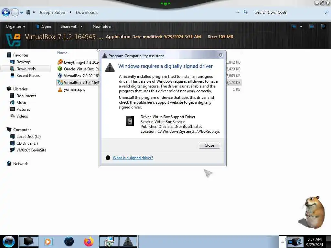Image resolution: width=331 pixels, height=248 pixels.
Task: Open the taskbar clock showing 3:37 AM
Action: click(x=315, y=242)
